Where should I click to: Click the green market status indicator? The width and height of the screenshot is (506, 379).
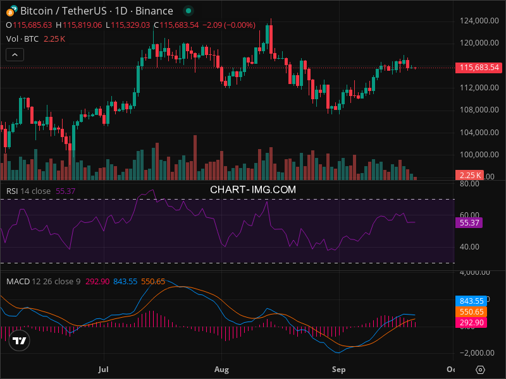pyautogui.click(x=187, y=11)
